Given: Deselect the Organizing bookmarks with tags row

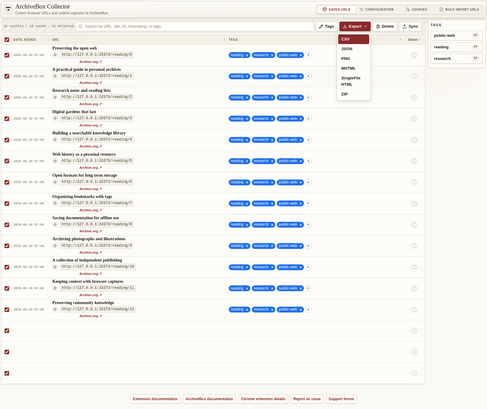Looking at the screenshot, I should click(x=7, y=203).
